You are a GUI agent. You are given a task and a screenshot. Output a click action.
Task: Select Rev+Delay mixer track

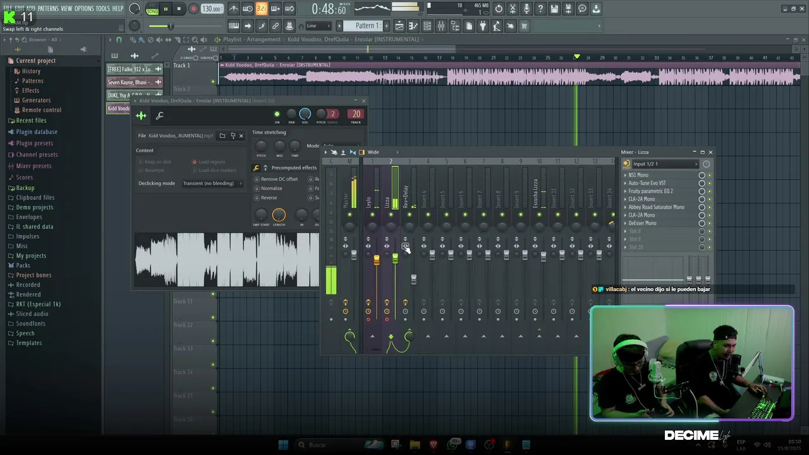(406, 196)
